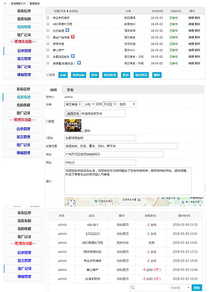Viewport: 212px width, 292px height.
Task: Click into the 简介 description textarea
Action: [x=128, y=181]
